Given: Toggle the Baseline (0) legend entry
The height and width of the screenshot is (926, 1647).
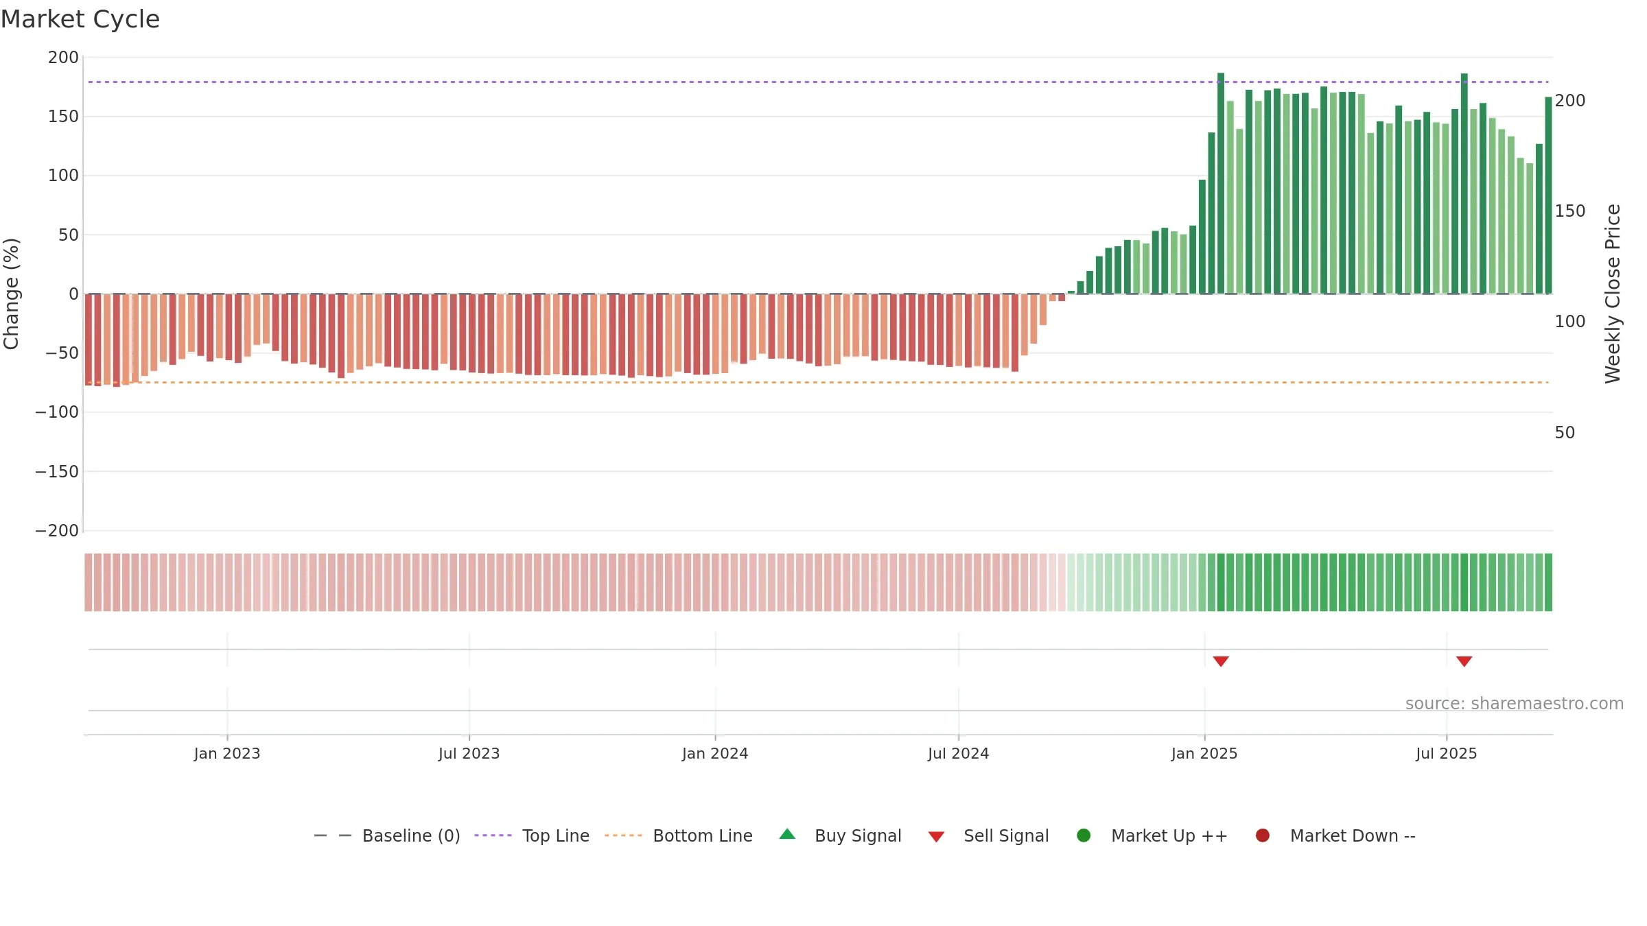Looking at the screenshot, I should click(x=387, y=835).
